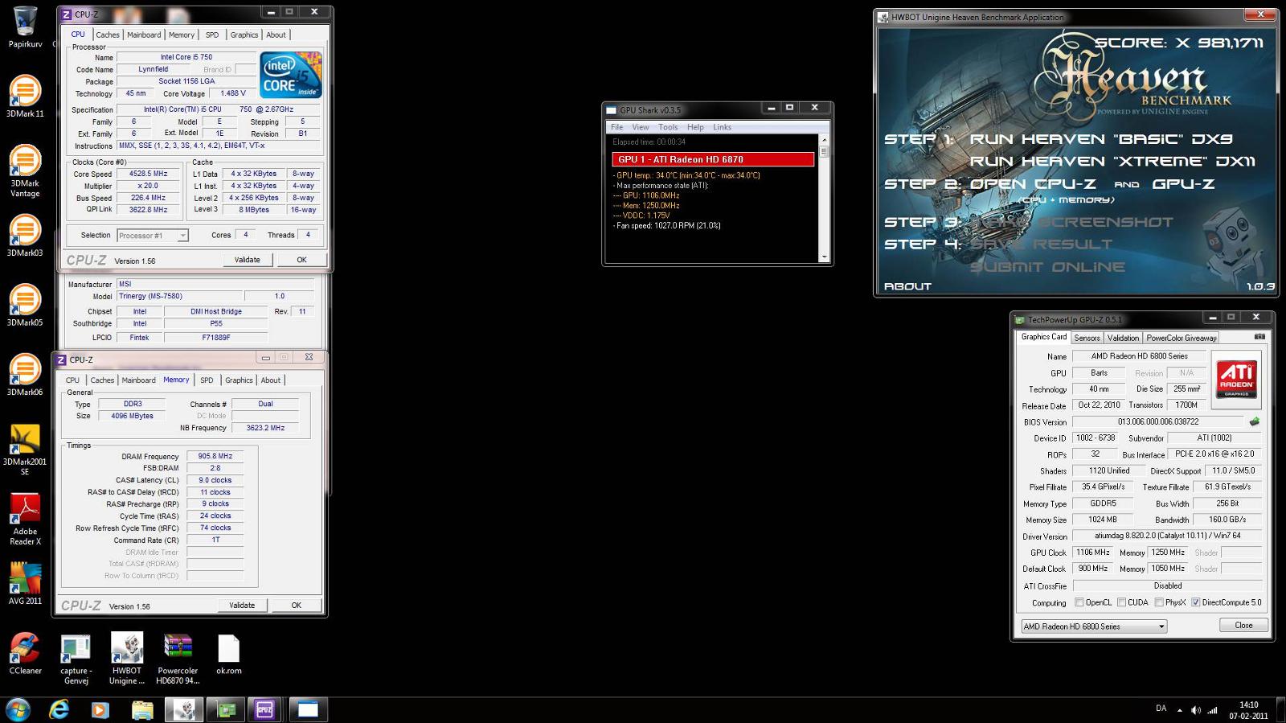The image size is (1286, 723).
Task: Open the Links menu in GPU Shark
Action: click(722, 127)
